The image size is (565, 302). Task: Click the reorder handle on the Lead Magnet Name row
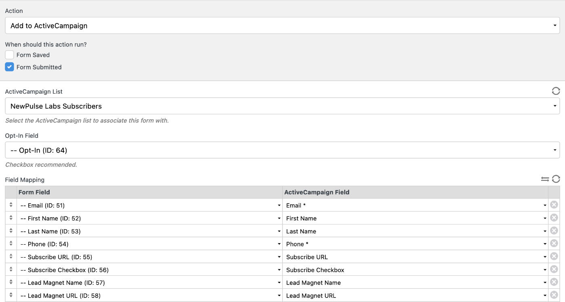[x=10, y=283]
